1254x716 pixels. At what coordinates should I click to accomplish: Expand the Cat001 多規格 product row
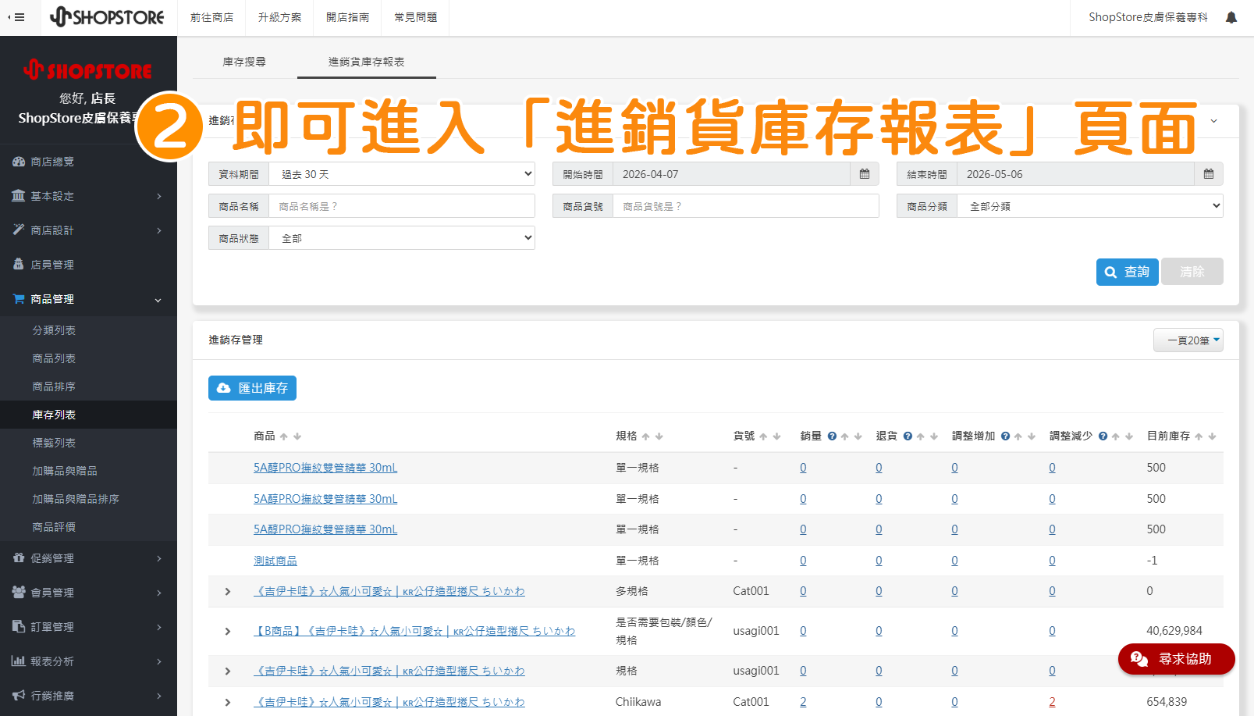228,592
